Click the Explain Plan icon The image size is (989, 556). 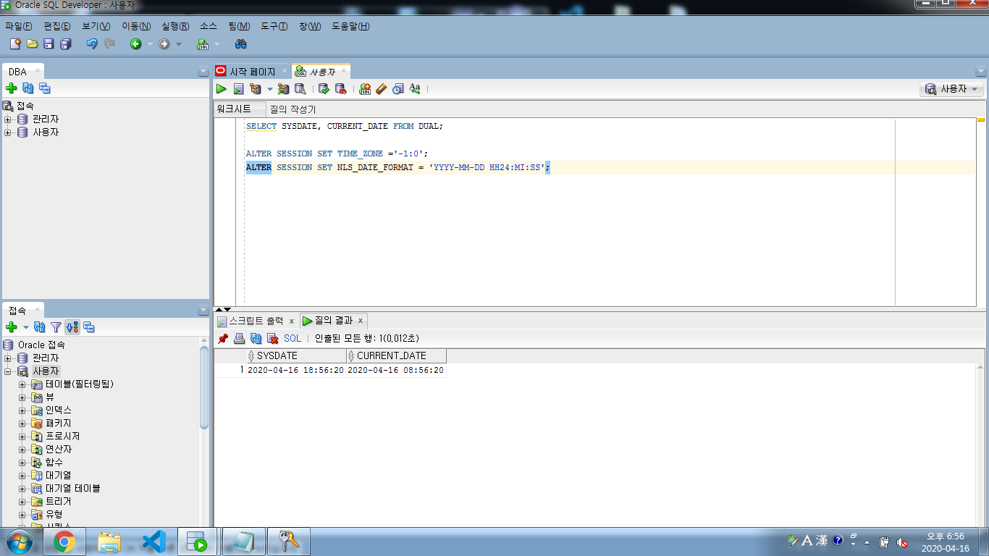(256, 89)
